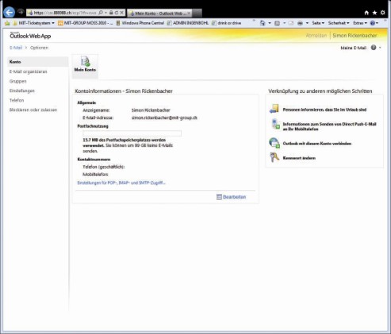Click the browser back arrow button
391x334 pixels.
pos(10,12)
